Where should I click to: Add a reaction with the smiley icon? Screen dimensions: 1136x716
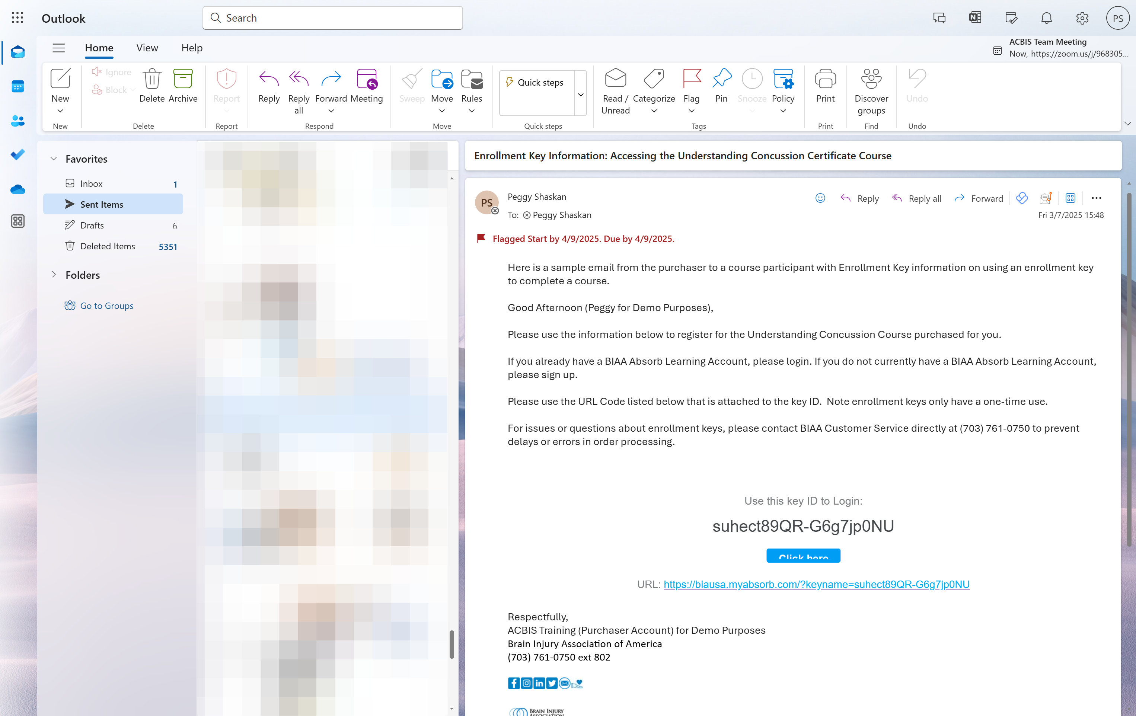pos(820,198)
